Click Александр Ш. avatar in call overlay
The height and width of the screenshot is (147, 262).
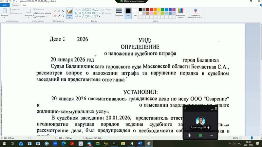(x=200, y=121)
